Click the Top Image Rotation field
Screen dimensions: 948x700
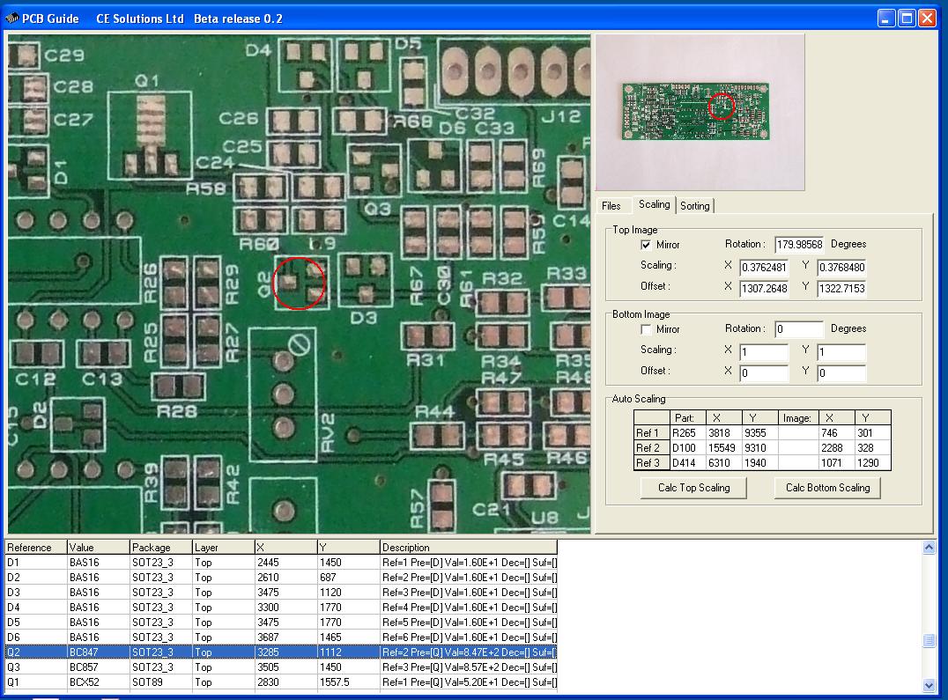[x=799, y=245]
